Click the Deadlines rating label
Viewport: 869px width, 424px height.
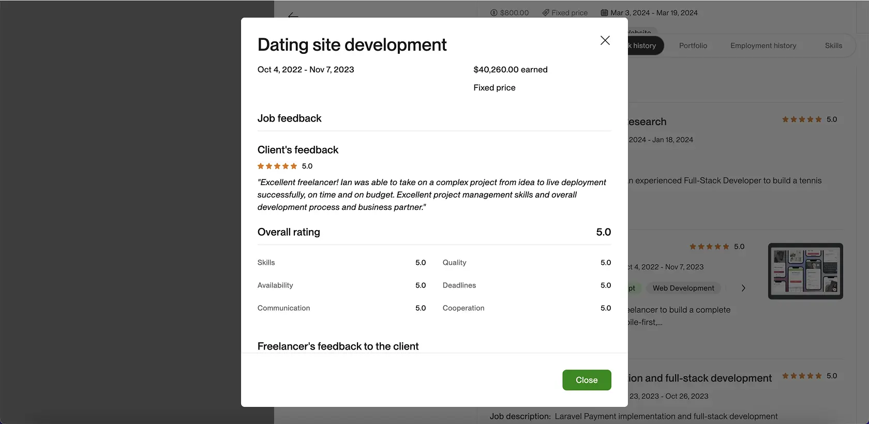coord(459,285)
